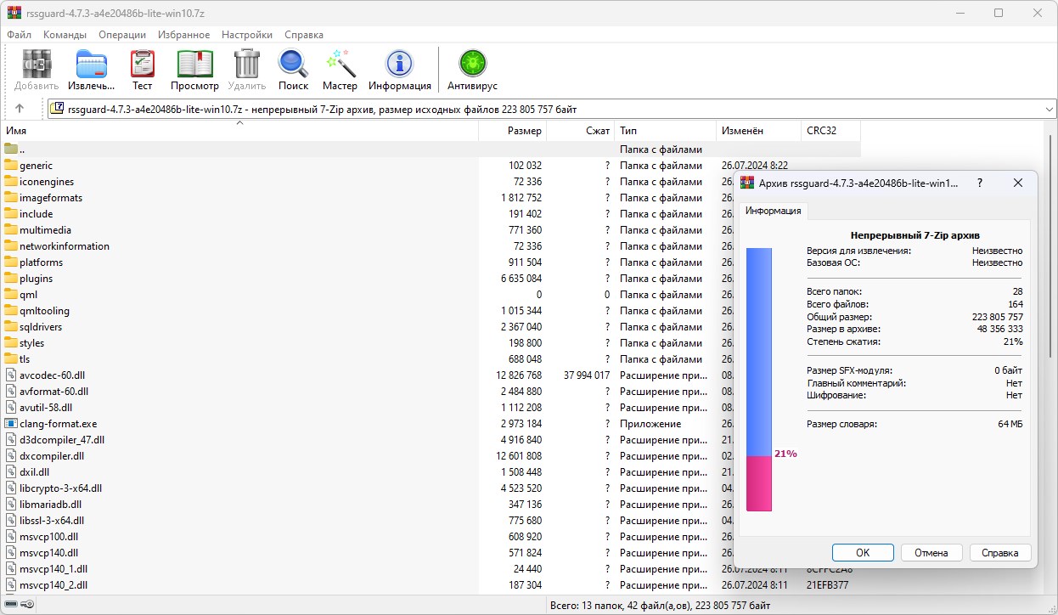Select the tls folder name
This screenshot has width=1058, height=615.
(25, 359)
